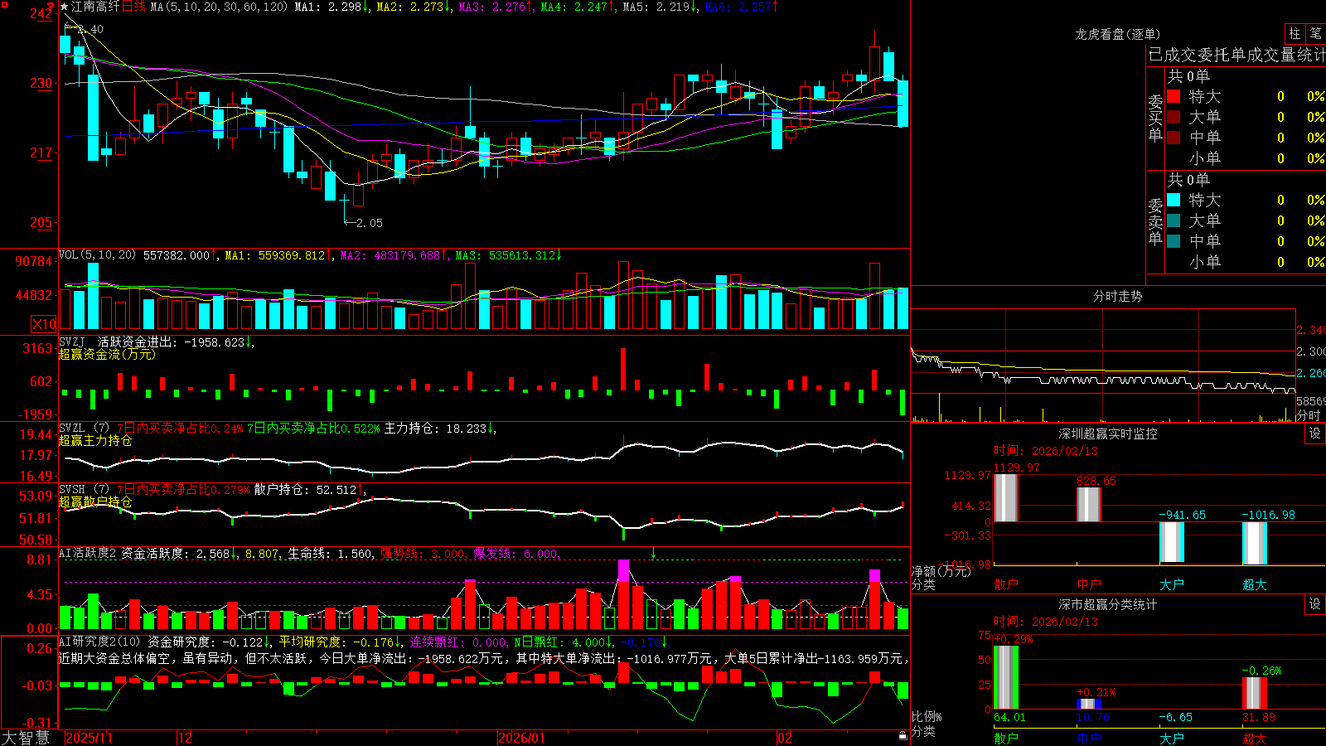This screenshot has width=1326, height=746.
Task: Click the cyan 特大 sell-order swatch
Action: 1174,200
